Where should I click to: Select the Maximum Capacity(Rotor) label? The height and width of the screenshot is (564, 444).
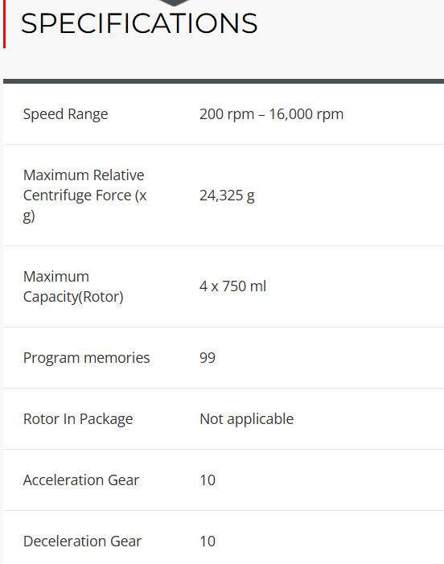click(x=73, y=286)
